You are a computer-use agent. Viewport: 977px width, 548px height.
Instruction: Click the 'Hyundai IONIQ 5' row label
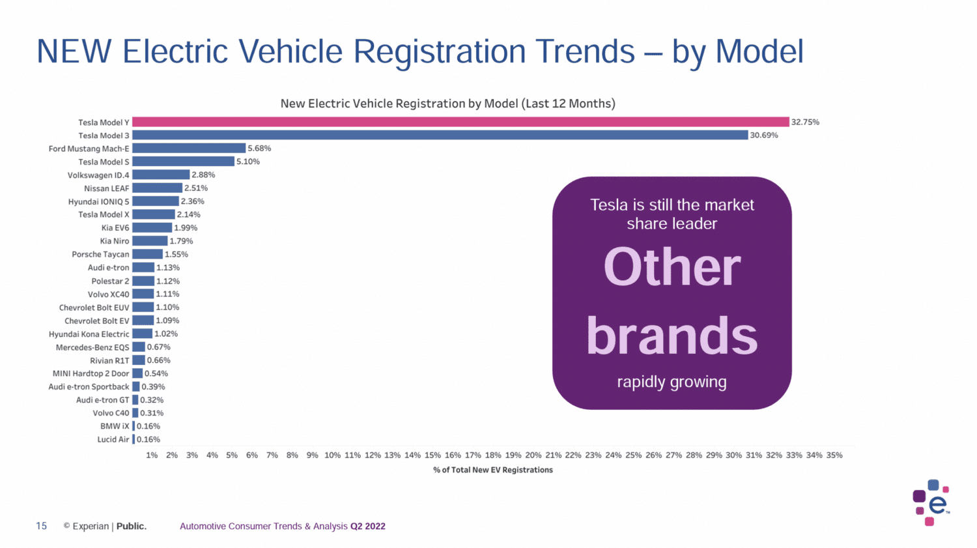(x=98, y=202)
